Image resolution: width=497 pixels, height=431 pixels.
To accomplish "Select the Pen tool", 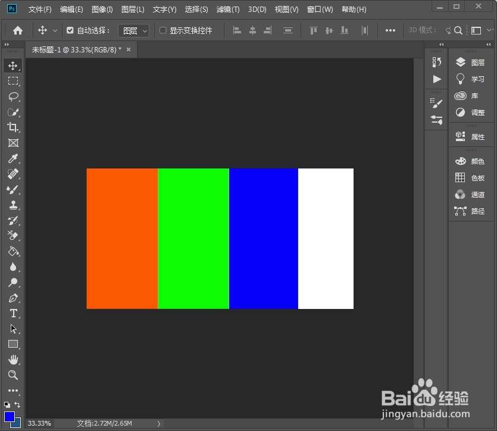I will pyautogui.click(x=13, y=298).
